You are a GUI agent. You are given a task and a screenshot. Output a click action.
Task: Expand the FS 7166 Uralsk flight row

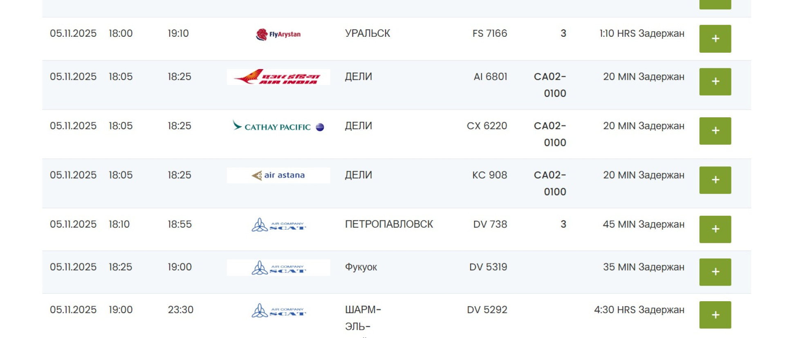[x=715, y=39]
